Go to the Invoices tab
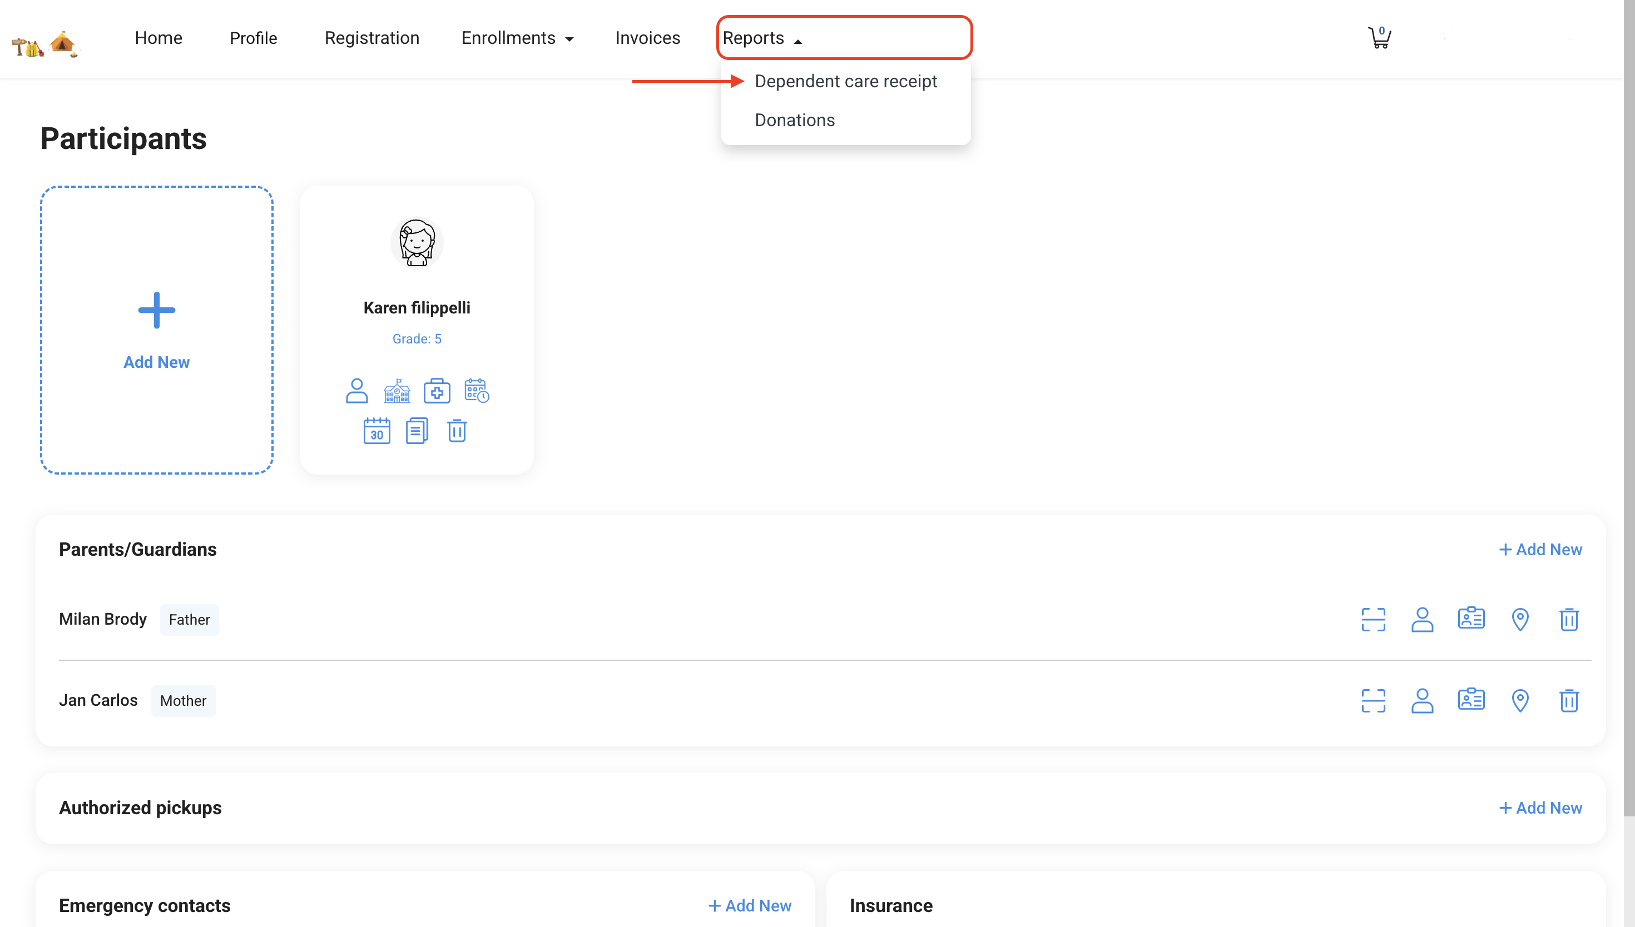The width and height of the screenshot is (1635, 927). pos(647,38)
